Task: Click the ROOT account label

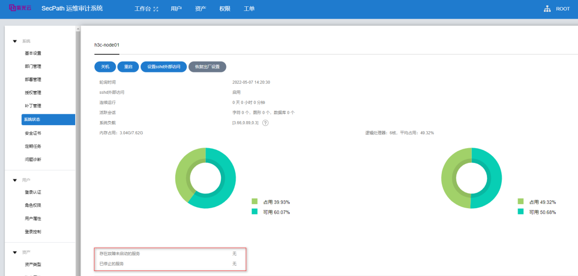Action: [x=563, y=9]
